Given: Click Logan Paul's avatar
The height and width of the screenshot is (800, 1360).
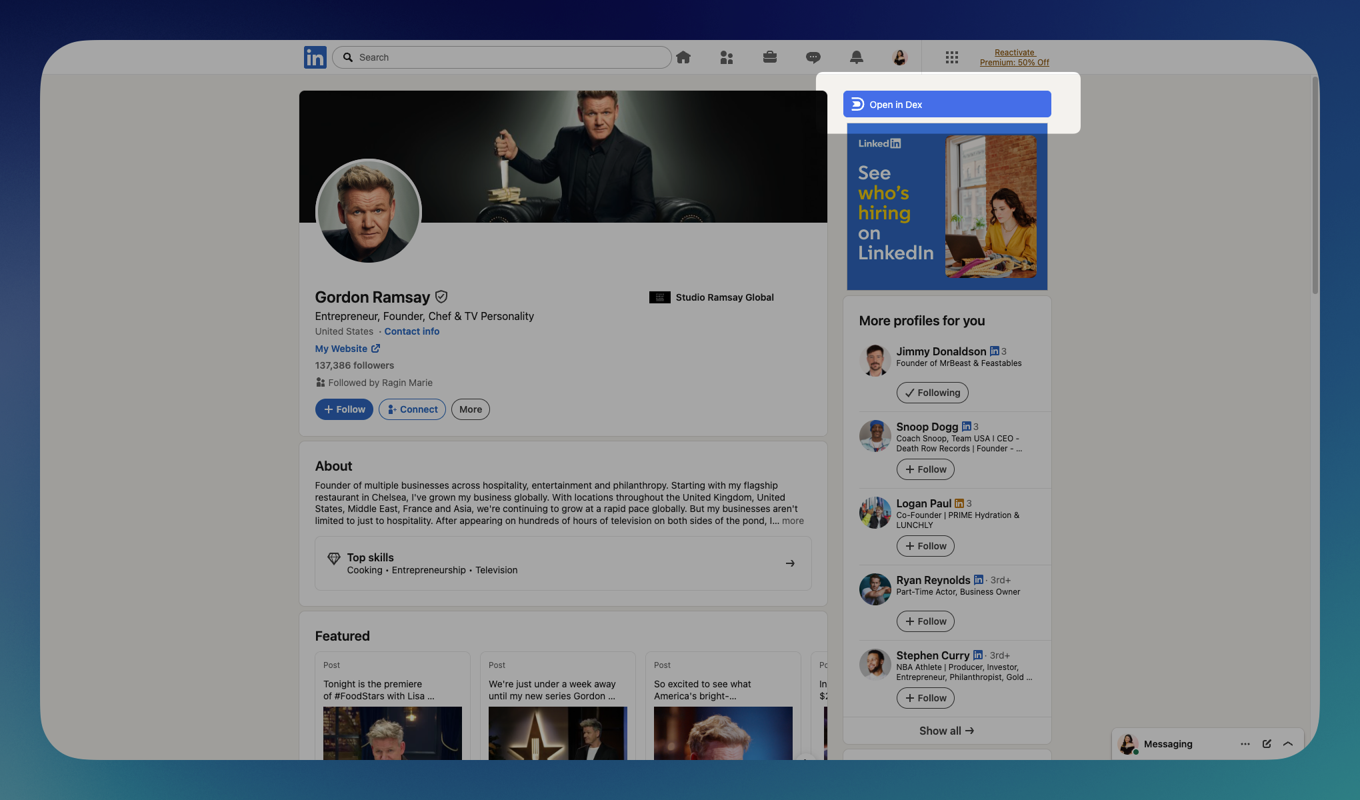Looking at the screenshot, I should pos(875,513).
